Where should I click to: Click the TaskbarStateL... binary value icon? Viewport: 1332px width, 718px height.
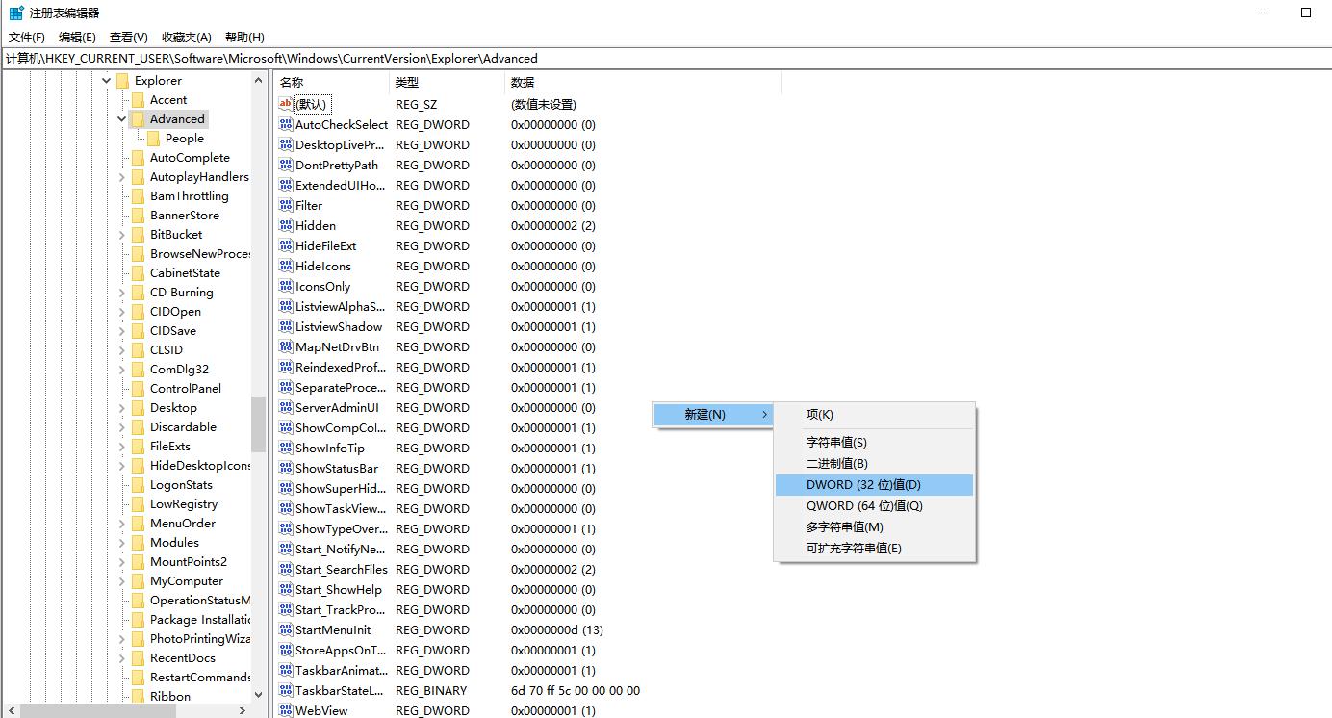285,690
